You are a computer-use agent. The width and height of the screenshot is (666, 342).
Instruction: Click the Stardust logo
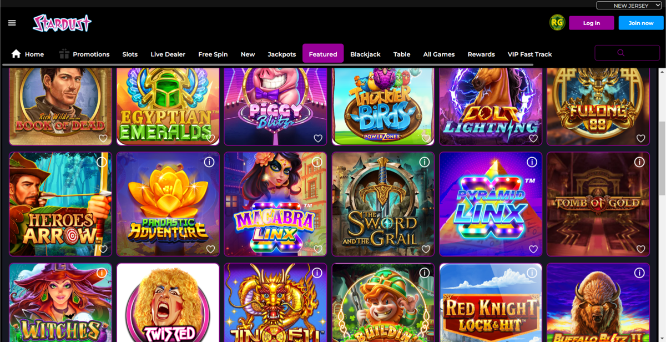62,23
